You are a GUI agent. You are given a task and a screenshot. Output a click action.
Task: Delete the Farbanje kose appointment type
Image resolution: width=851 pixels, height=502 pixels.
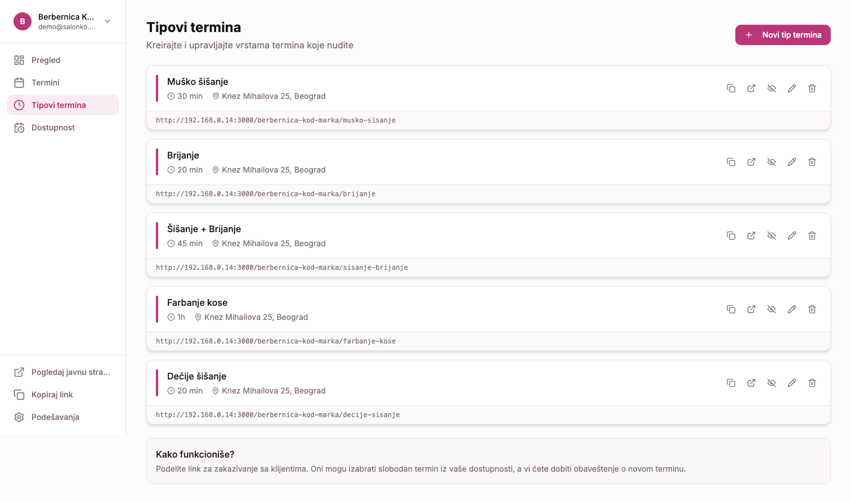pyautogui.click(x=812, y=309)
